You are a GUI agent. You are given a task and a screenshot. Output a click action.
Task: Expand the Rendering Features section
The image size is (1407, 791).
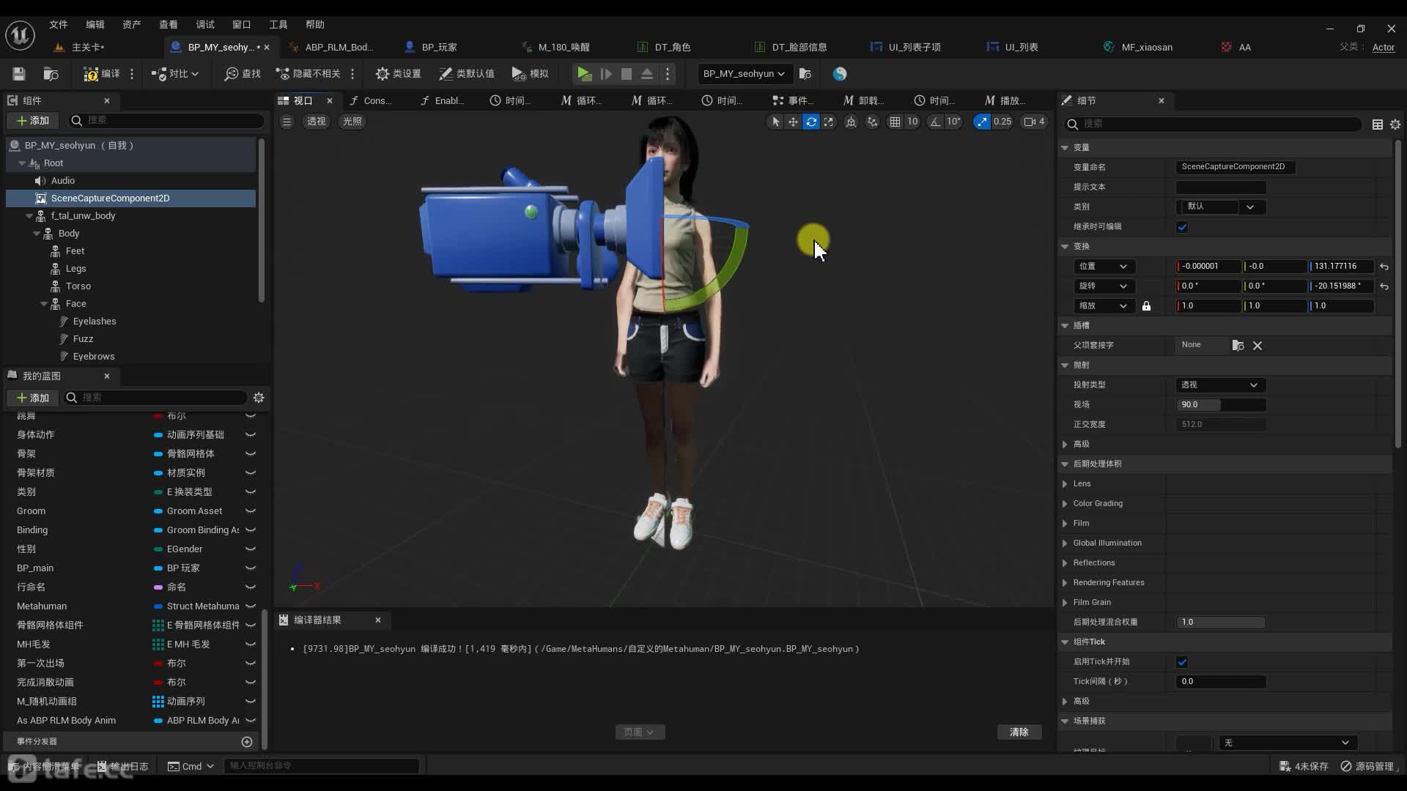coord(1065,583)
